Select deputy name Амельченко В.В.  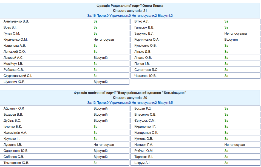pyautogui.click(x=16, y=21)
